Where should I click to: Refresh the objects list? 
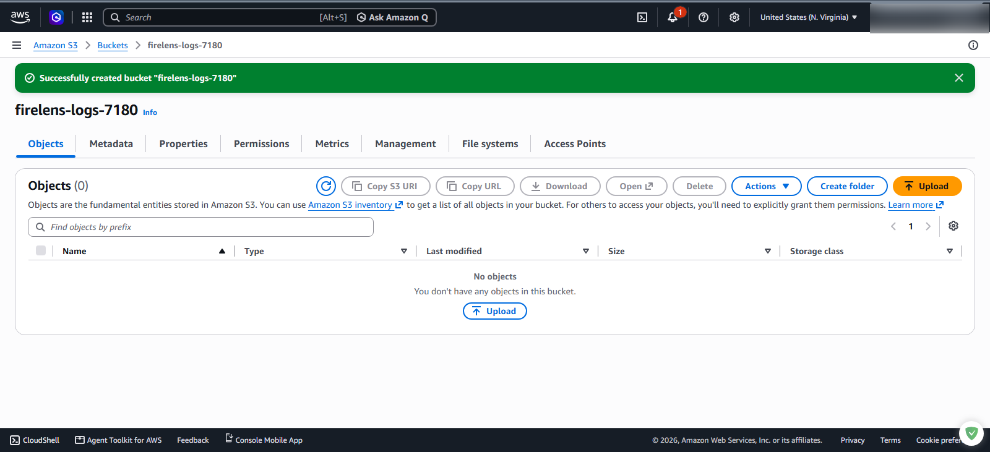[326, 186]
